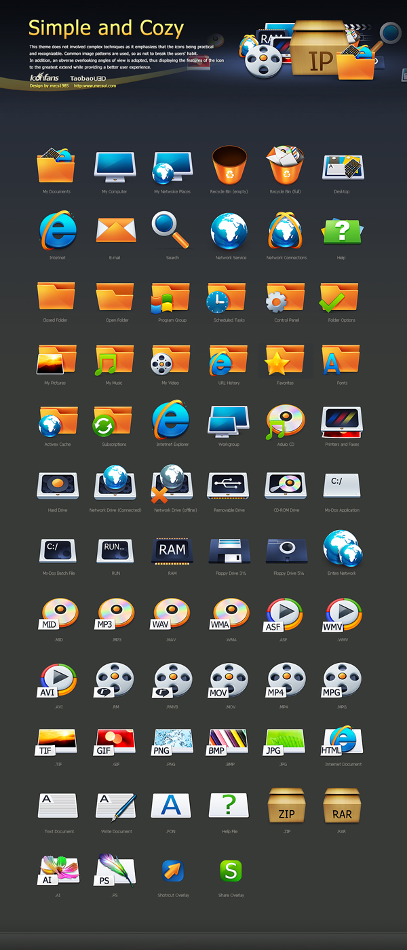Viewport: 407px width, 950px height.
Task: Select the WMV file type icon
Action: point(341,615)
